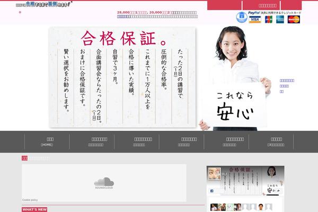318x212 pixels.
Task: Click the first Facebook fan avatar
Action: (214, 207)
